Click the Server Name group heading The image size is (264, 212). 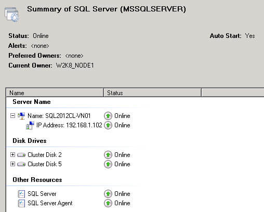click(32, 102)
